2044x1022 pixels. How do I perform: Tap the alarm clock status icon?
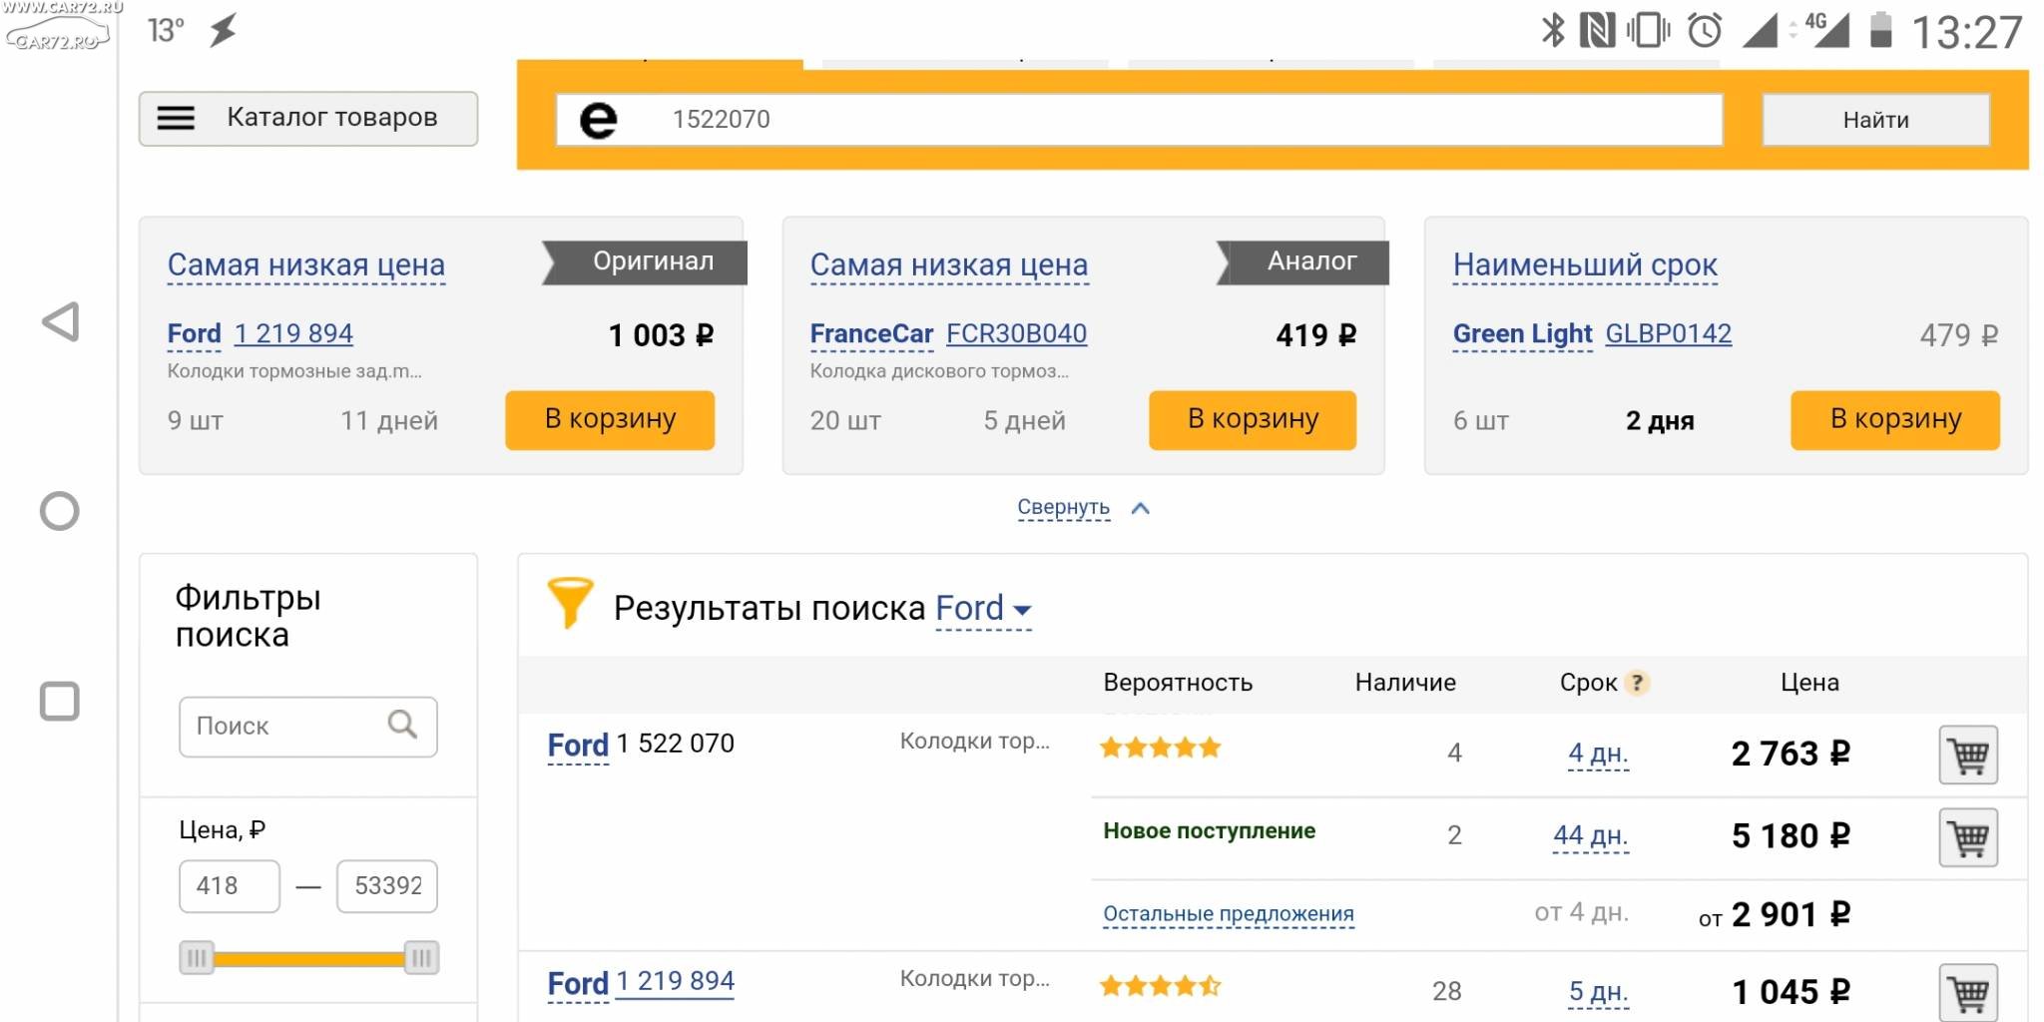tap(1705, 30)
